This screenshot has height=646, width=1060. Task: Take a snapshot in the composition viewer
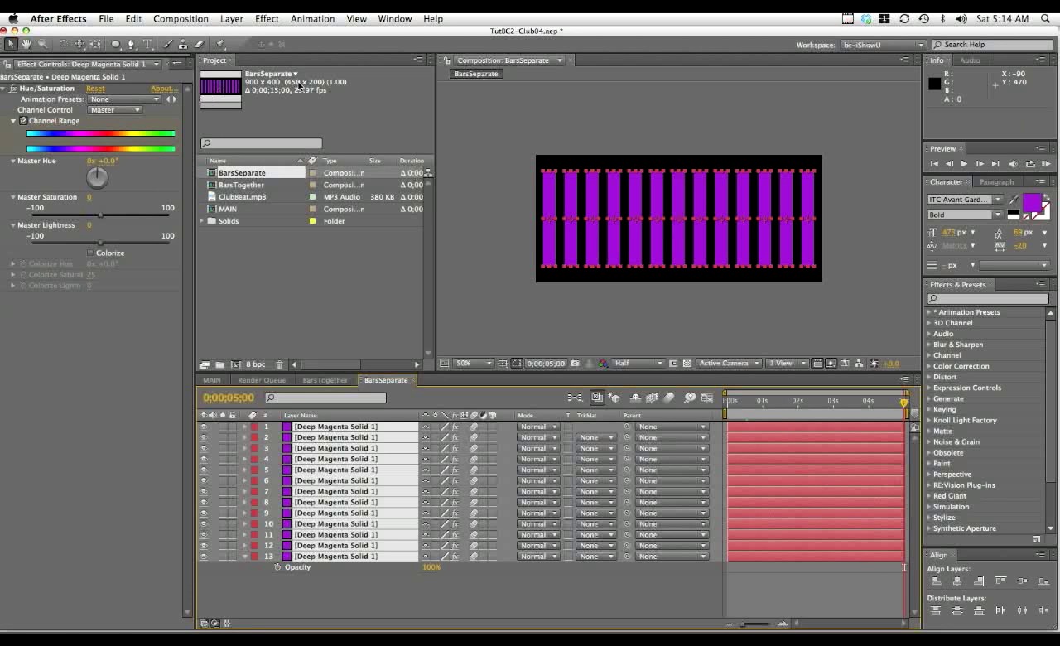[x=576, y=364]
